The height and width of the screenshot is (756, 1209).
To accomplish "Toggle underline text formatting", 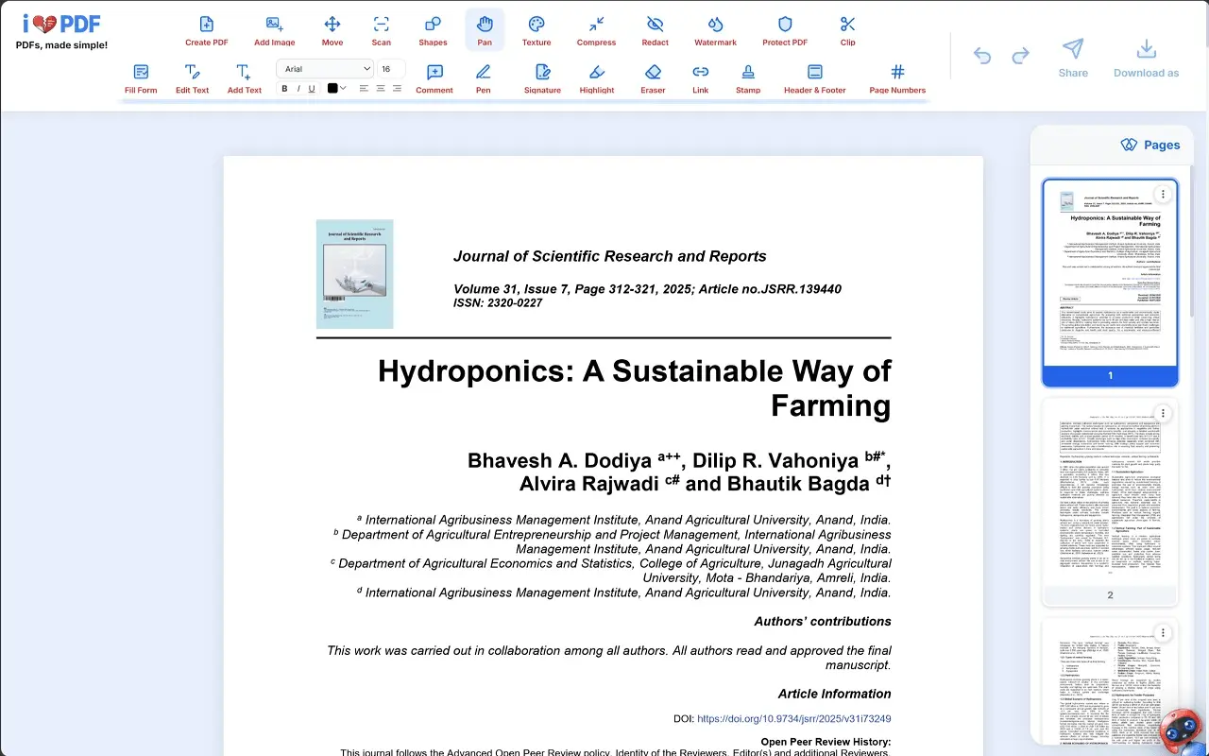I will point(312,89).
